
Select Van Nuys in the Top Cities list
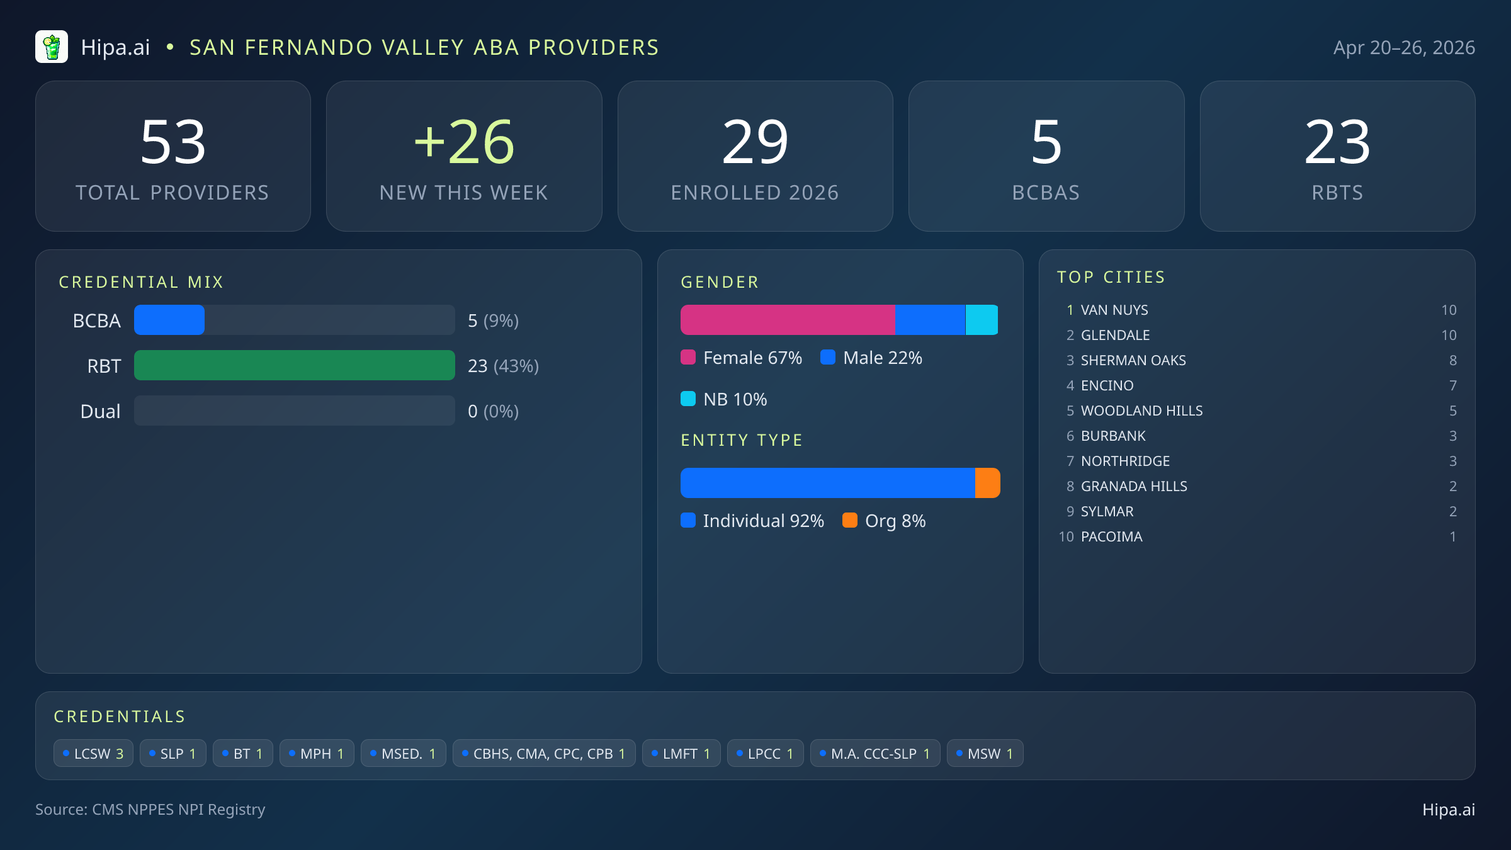coord(1114,310)
